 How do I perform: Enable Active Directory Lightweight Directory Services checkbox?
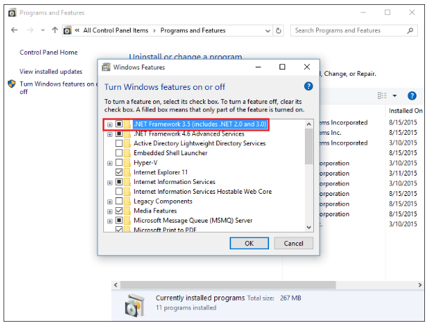coord(119,143)
